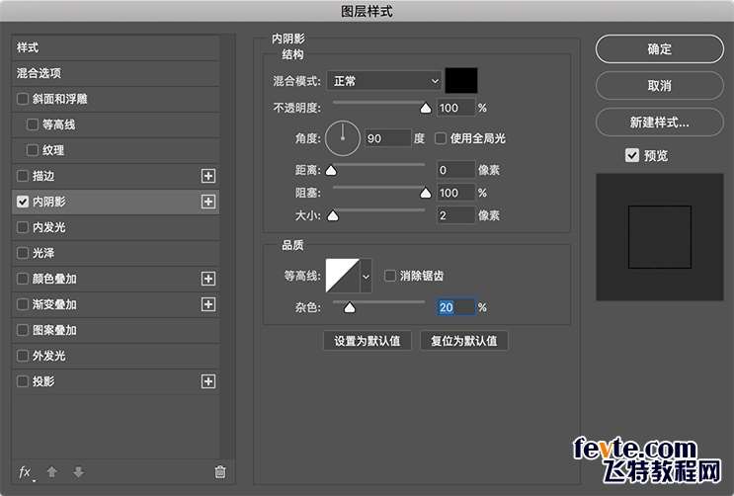The height and width of the screenshot is (496, 734).
Task: Click the delete effect trash icon
Action: point(220,472)
